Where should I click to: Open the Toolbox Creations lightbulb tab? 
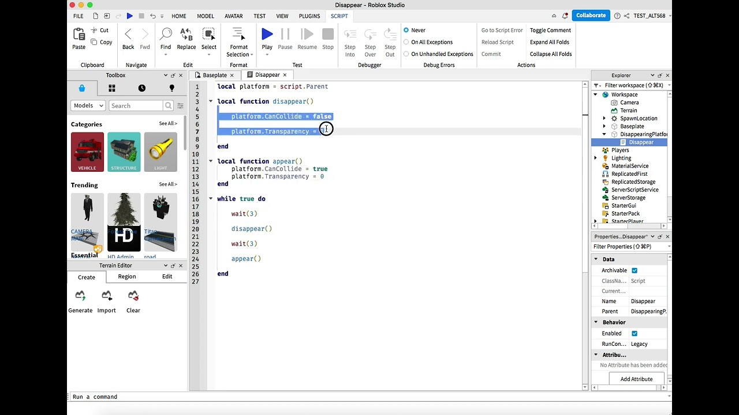click(171, 88)
